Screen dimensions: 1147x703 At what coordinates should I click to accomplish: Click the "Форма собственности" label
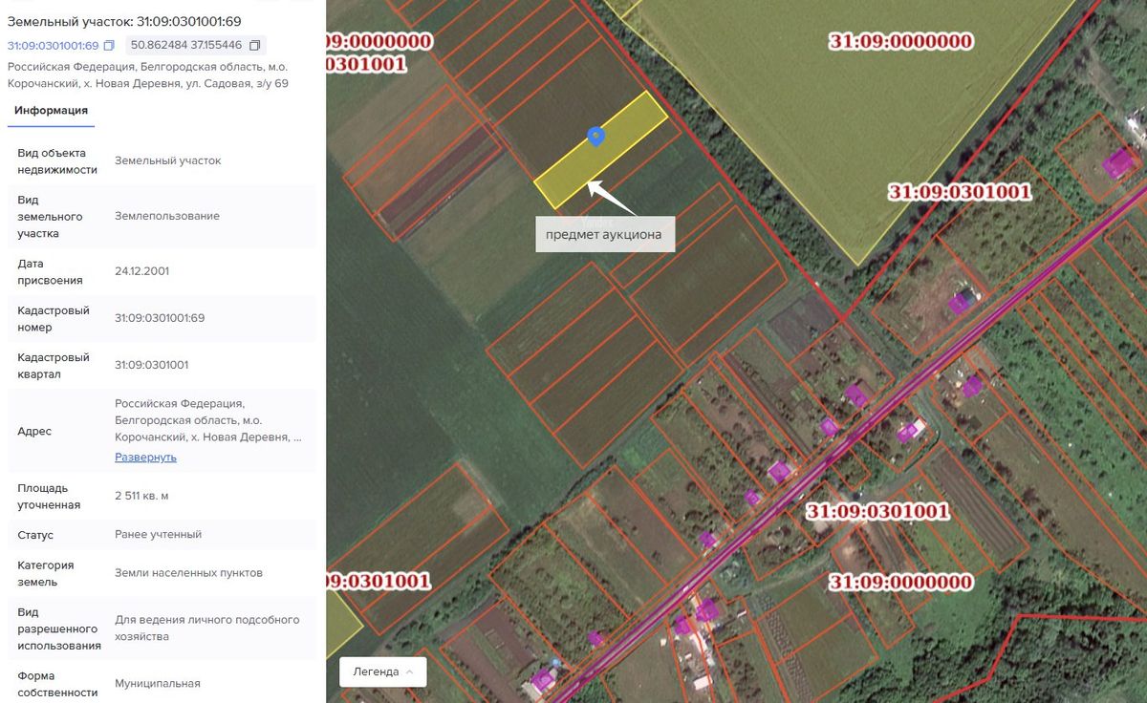pos(57,684)
